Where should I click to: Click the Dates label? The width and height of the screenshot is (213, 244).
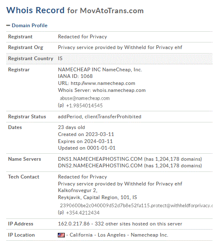[15, 127]
